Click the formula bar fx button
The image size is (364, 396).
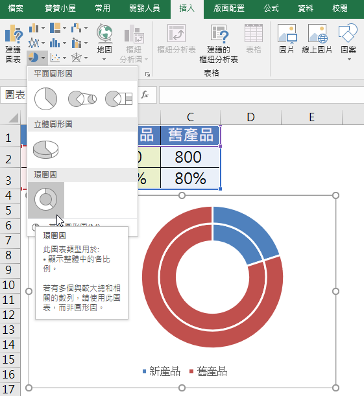click(145, 95)
